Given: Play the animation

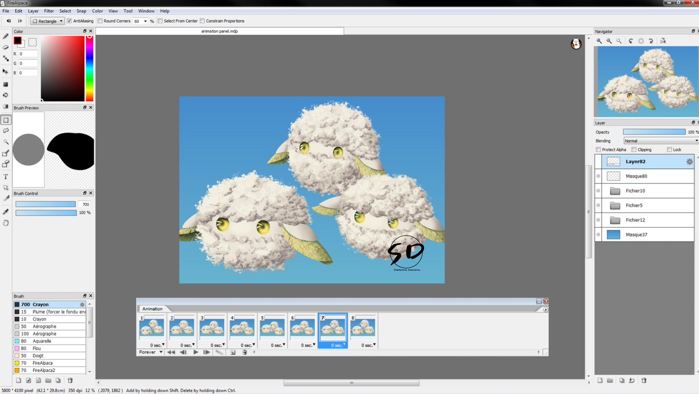Looking at the screenshot, I should tap(196, 352).
